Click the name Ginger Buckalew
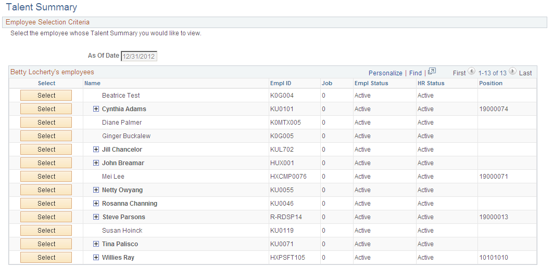 coord(126,136)
